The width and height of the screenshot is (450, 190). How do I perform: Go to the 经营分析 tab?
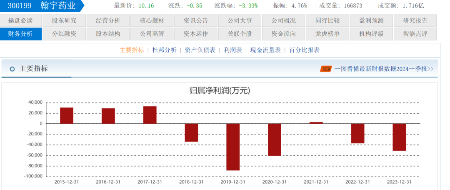tap(108, 21)
